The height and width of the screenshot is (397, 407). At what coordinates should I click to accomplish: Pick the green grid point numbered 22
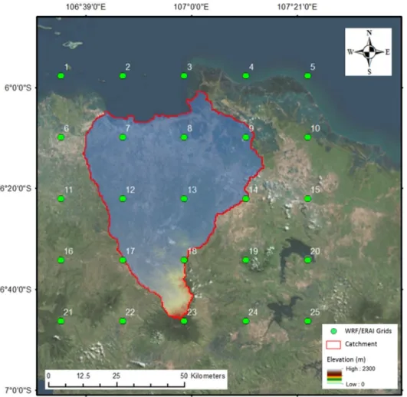pyautogui.click(x=123, y=321)
